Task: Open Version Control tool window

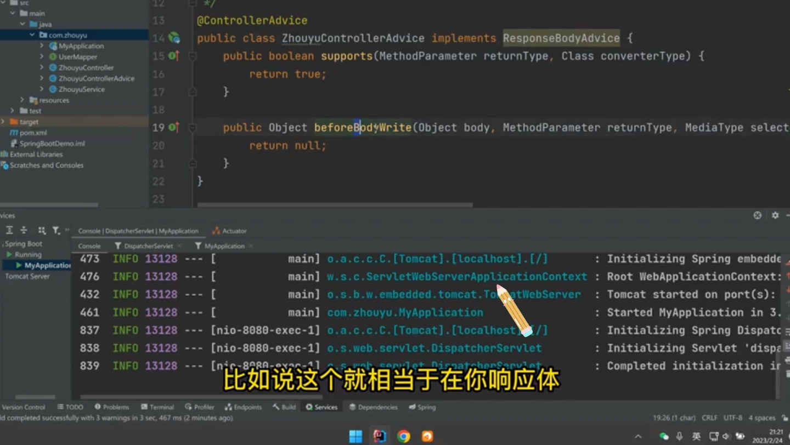Action: tap(23, 407)
